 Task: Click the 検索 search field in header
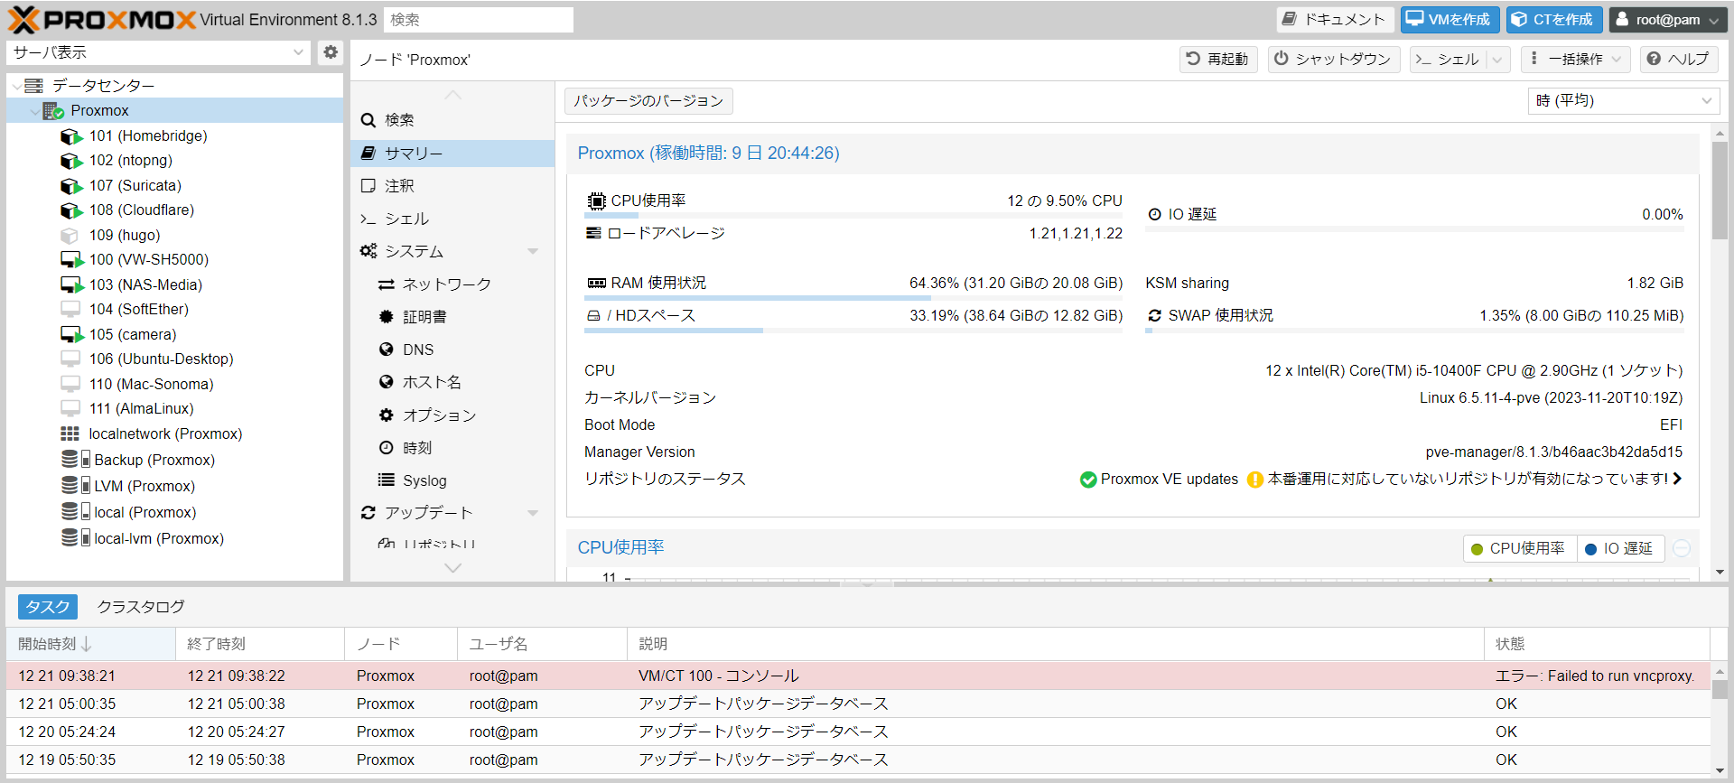(x=478, y=20)
